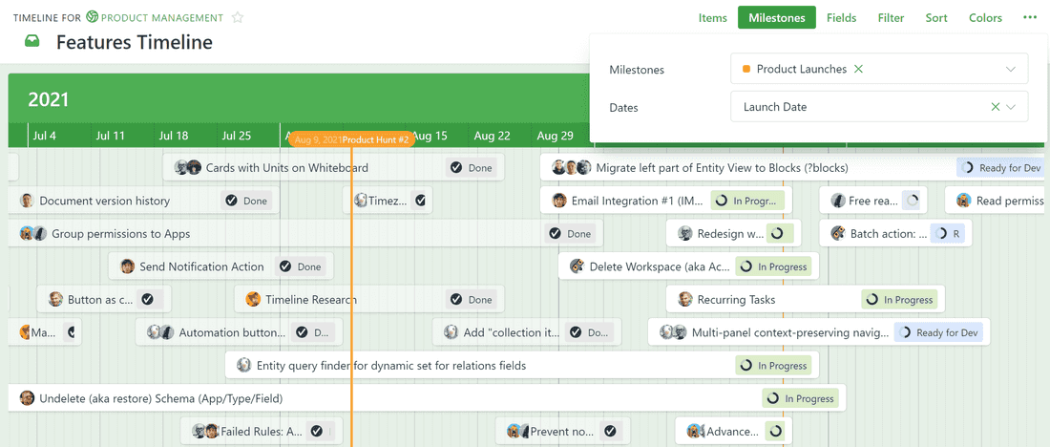The image size is (1050, 447).
Task: Open the Product Management breadcrumb link
Action: click(161, 18)
